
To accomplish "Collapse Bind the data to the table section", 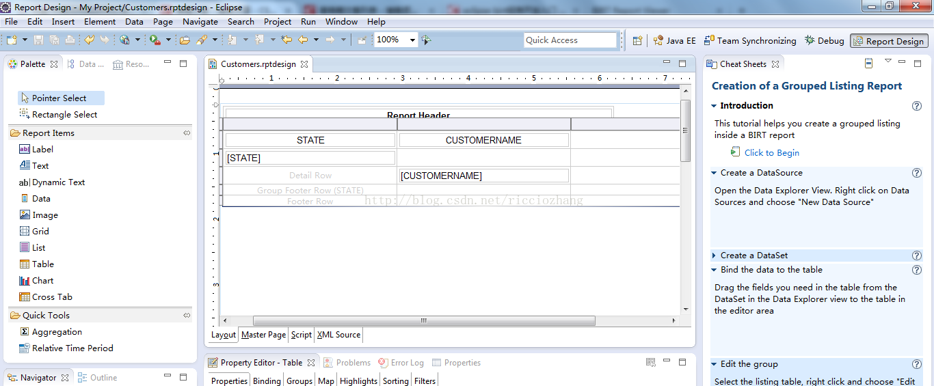I will pos(714,270).
